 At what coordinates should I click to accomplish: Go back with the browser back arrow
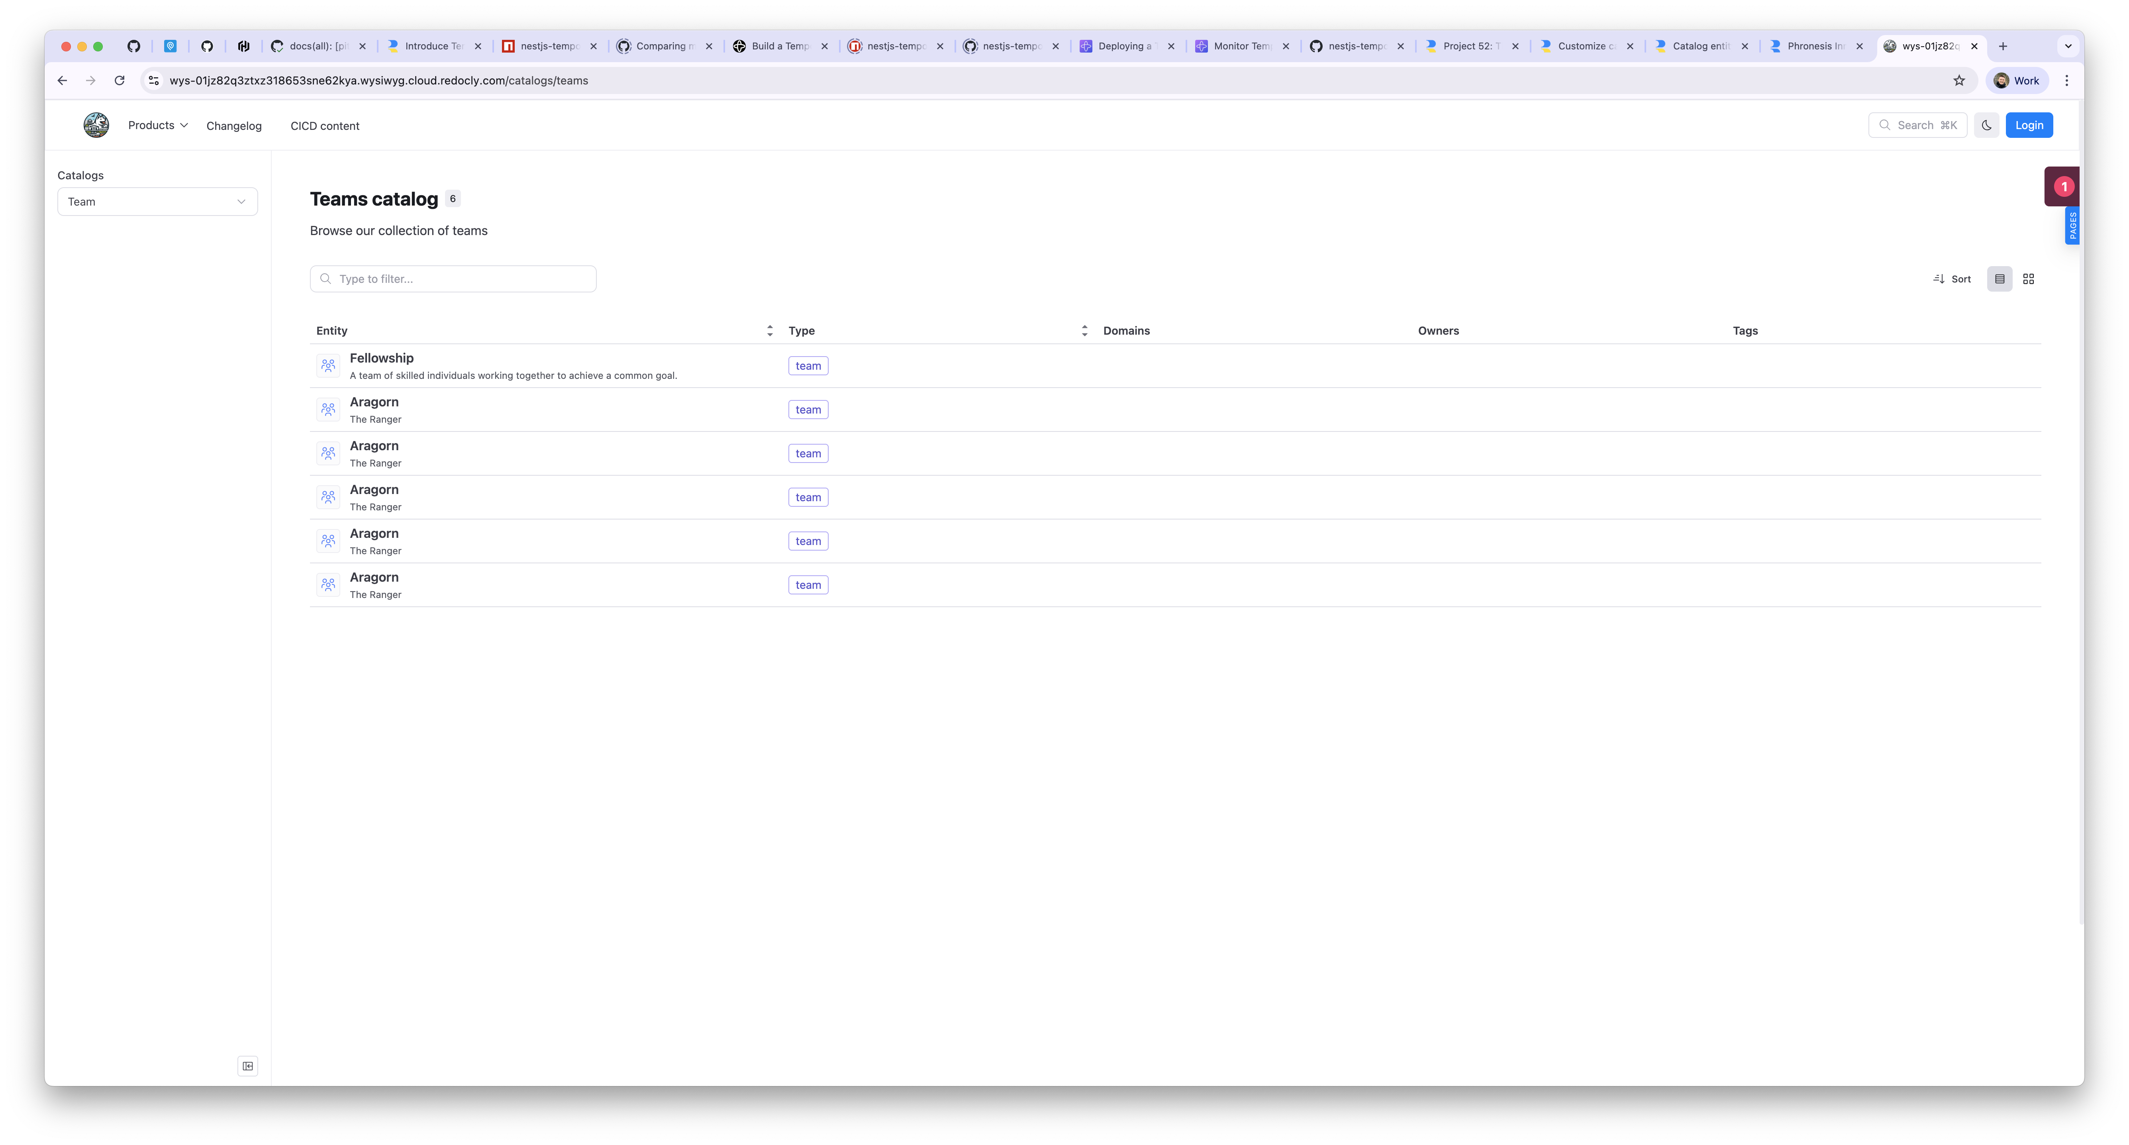[62, 80]
